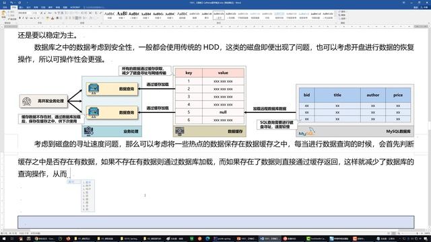
Task: Open Firefox from the taskbar
Action: tap(68, 239)
